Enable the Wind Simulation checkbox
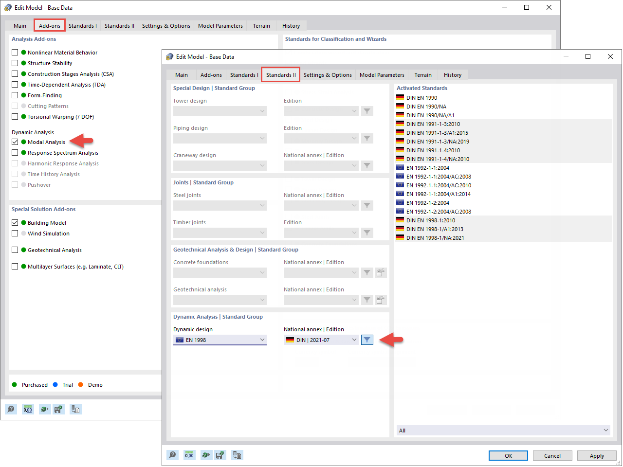This screenshot has height=467, width=623. tap(15, 233)
